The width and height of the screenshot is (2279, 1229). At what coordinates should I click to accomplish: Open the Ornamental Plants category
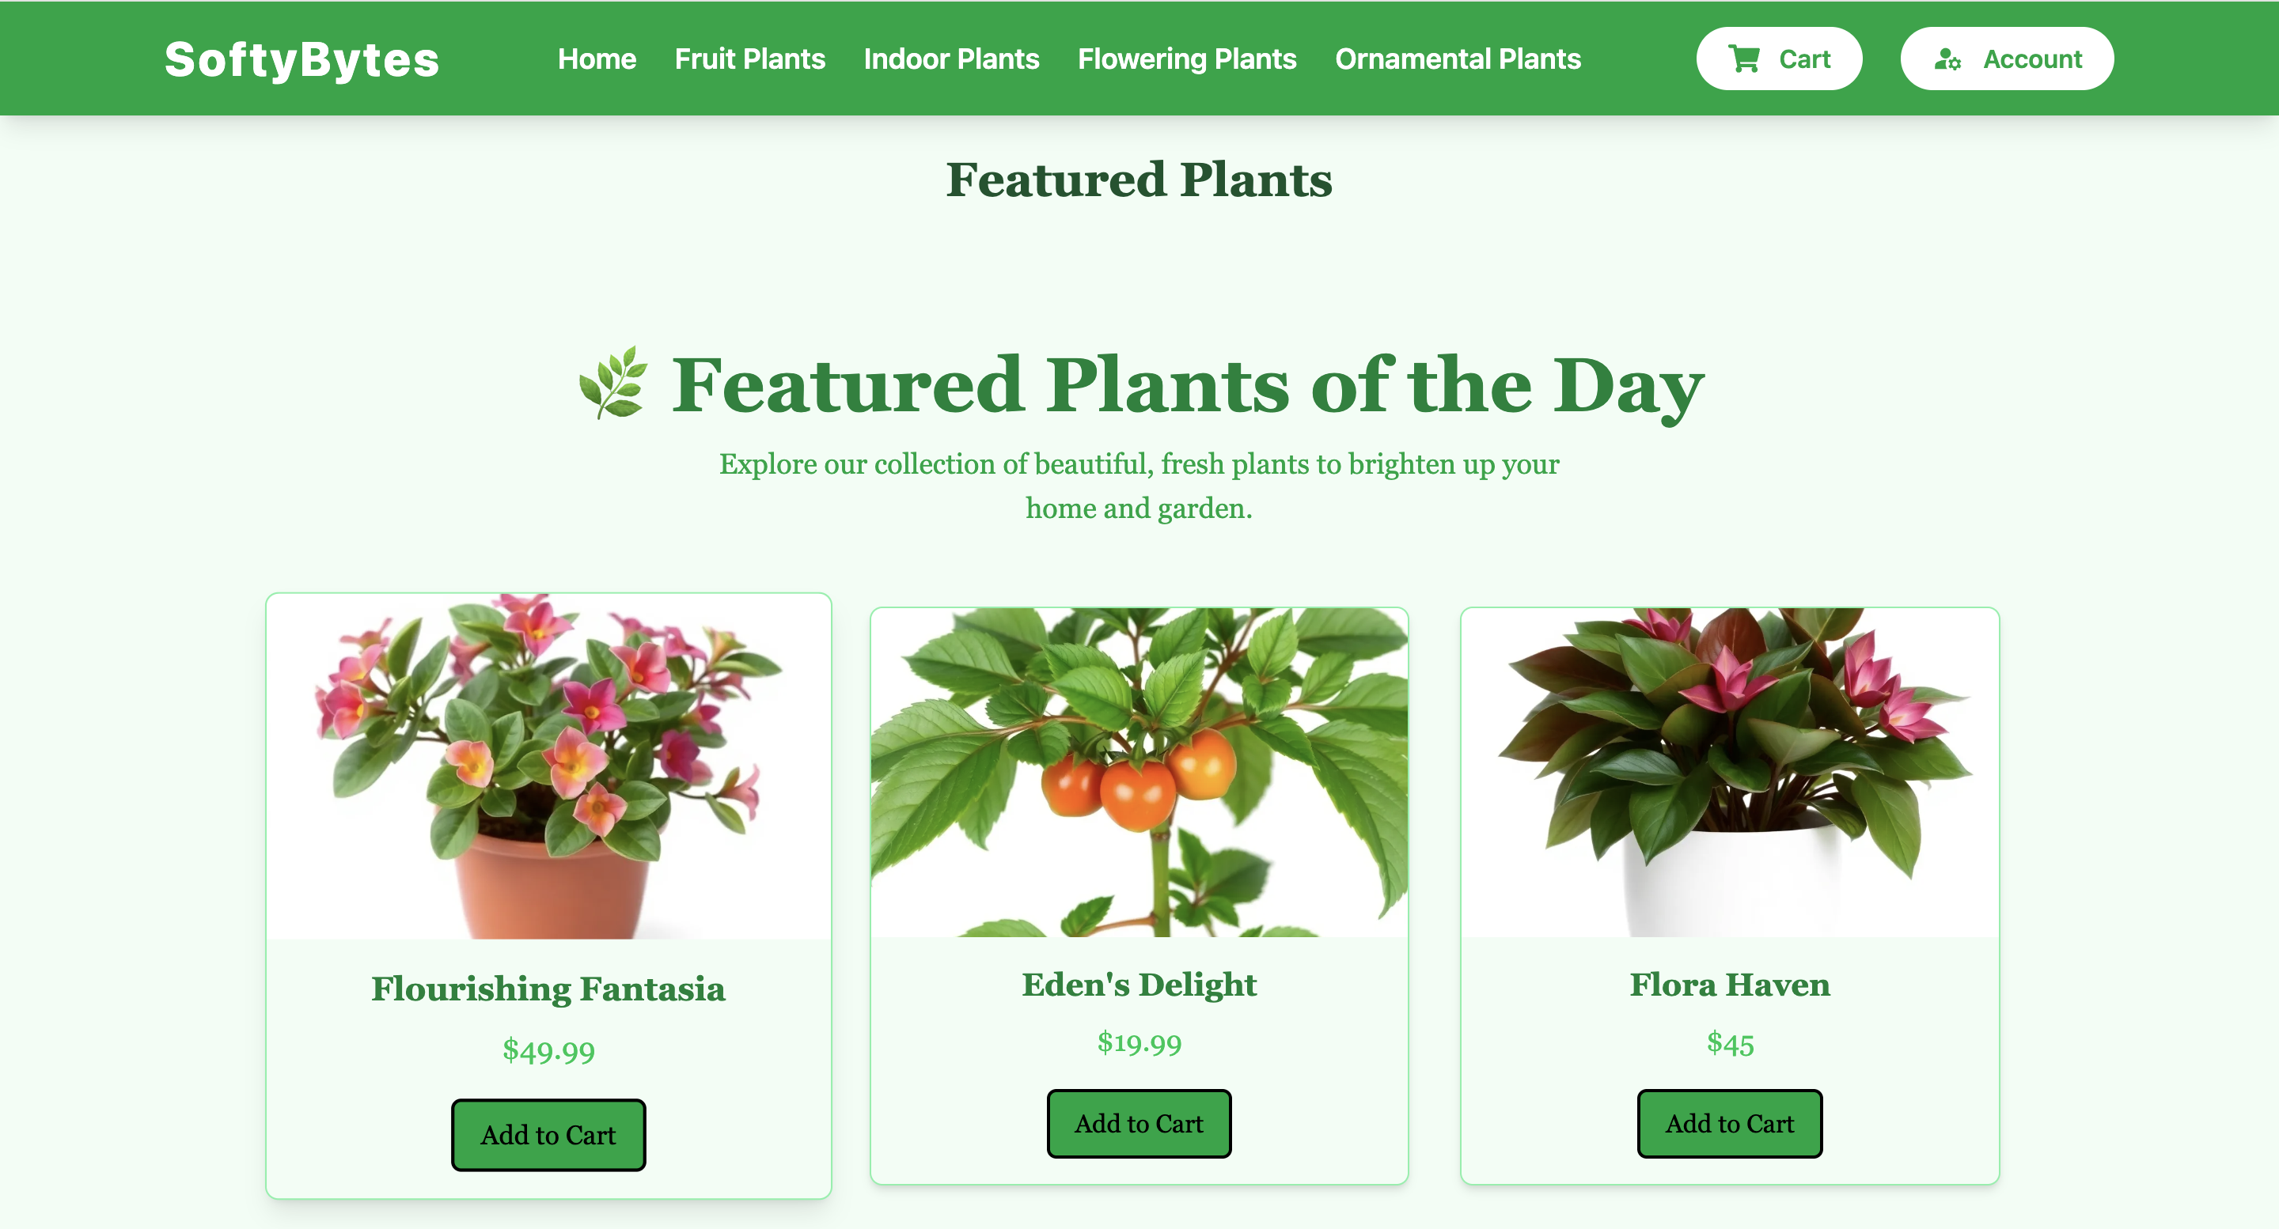click(x=1458, y=59)
